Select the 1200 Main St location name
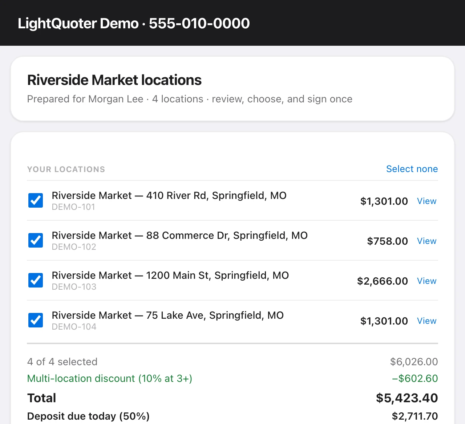Image resolution: width=465 pixels, height=424 pixels. point(170,276)
